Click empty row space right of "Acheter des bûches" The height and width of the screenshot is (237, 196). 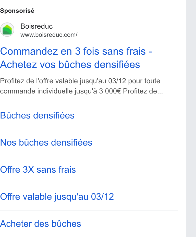tap(129, 224)
